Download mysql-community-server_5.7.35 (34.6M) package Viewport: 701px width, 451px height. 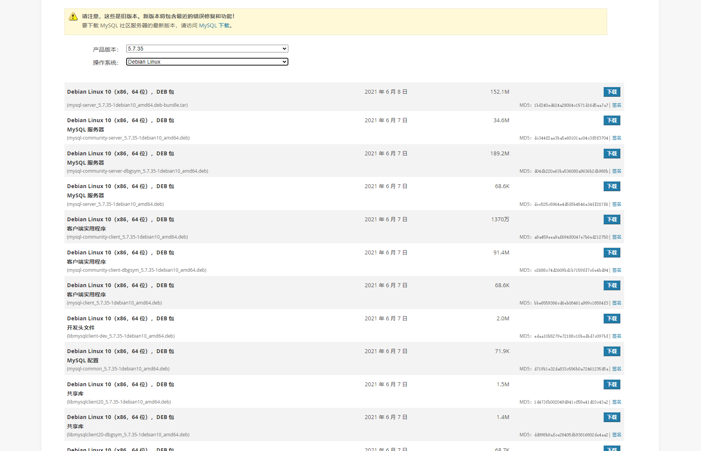point(612,120)
